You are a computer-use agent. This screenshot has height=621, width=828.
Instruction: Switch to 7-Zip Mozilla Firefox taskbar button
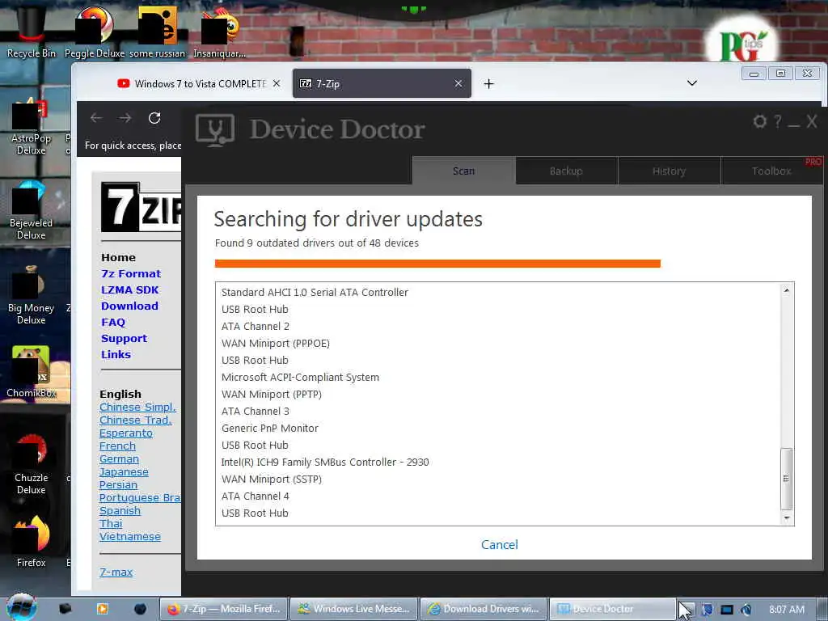click(x=224, y=609)
